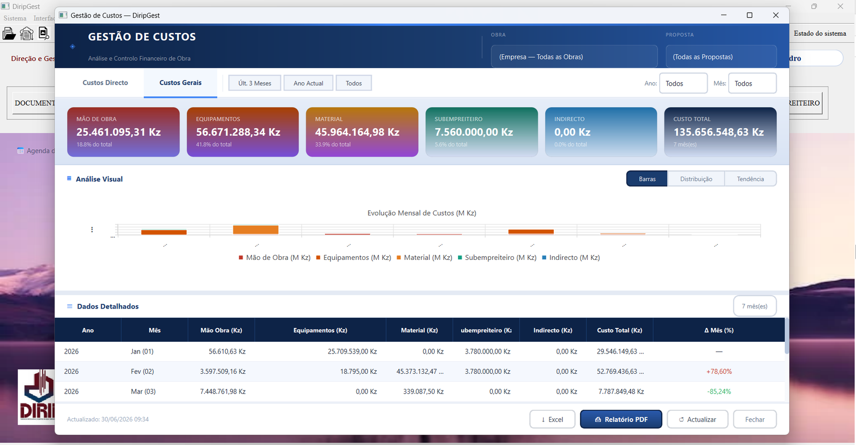Screen dimensions: 856x445
Task: Click the Mão de Obra summary card
Action: [123, 132]
